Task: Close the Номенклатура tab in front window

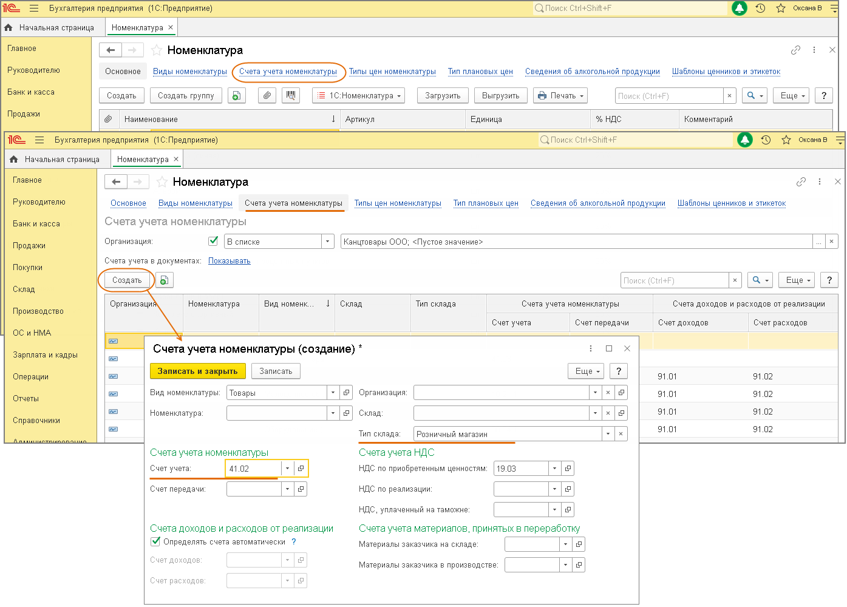Action: coord(176,159)
